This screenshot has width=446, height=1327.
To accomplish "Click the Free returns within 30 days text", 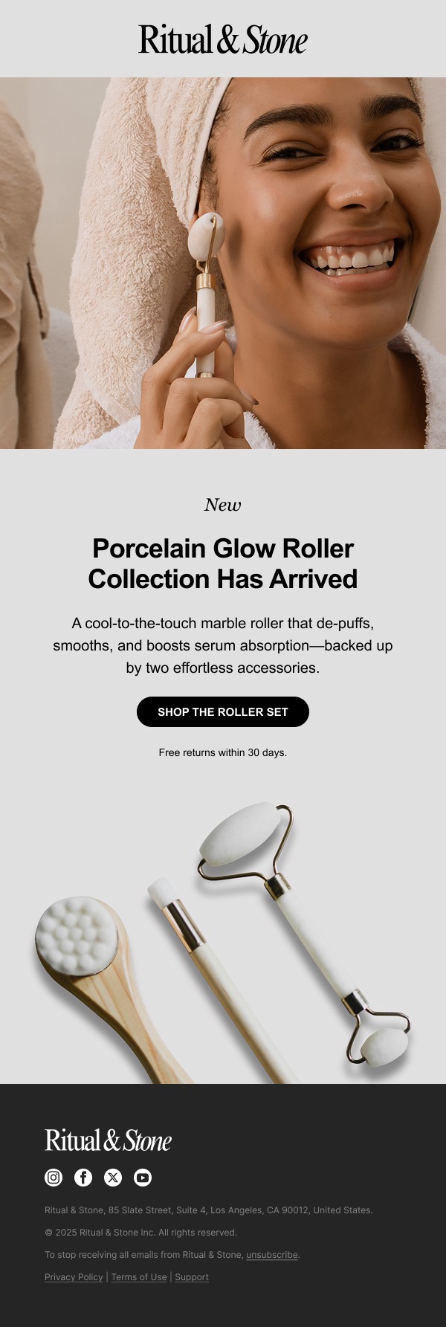I will point(223,752).
